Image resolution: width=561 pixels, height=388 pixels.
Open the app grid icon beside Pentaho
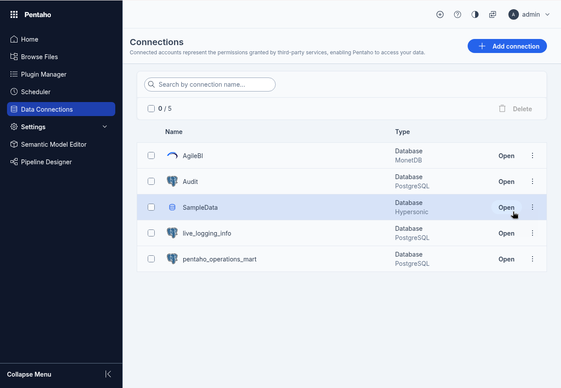point(14,14)
